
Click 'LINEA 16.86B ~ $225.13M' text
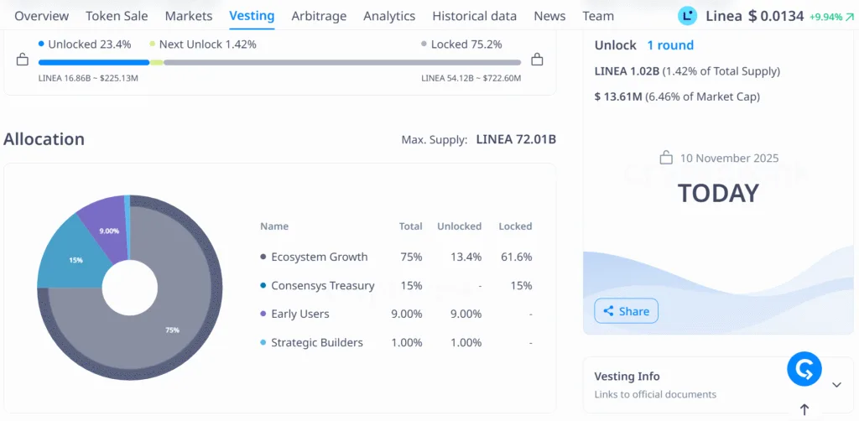[88, 78]
